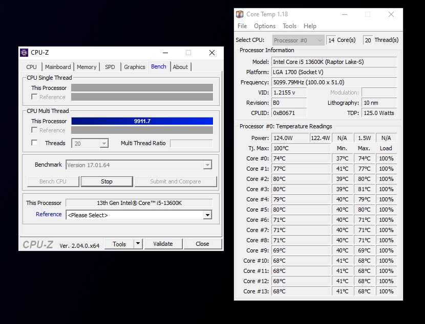Screen dimensions: 425x324
Task: Click the Tj. Max value 100°C
Action: coord(301,148)
